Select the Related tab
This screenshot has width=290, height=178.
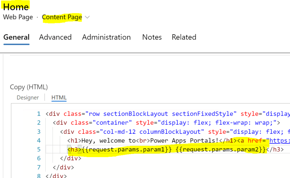184,37
